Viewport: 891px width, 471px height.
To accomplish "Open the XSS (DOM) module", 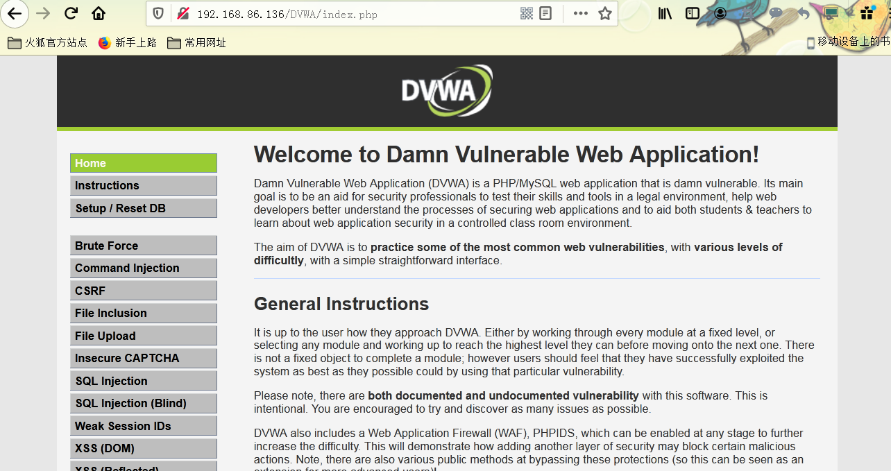I will tap(144, 448).
